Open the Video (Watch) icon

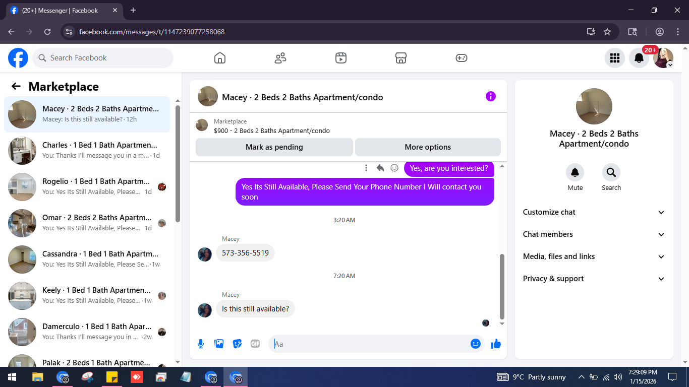click(341, 58)
